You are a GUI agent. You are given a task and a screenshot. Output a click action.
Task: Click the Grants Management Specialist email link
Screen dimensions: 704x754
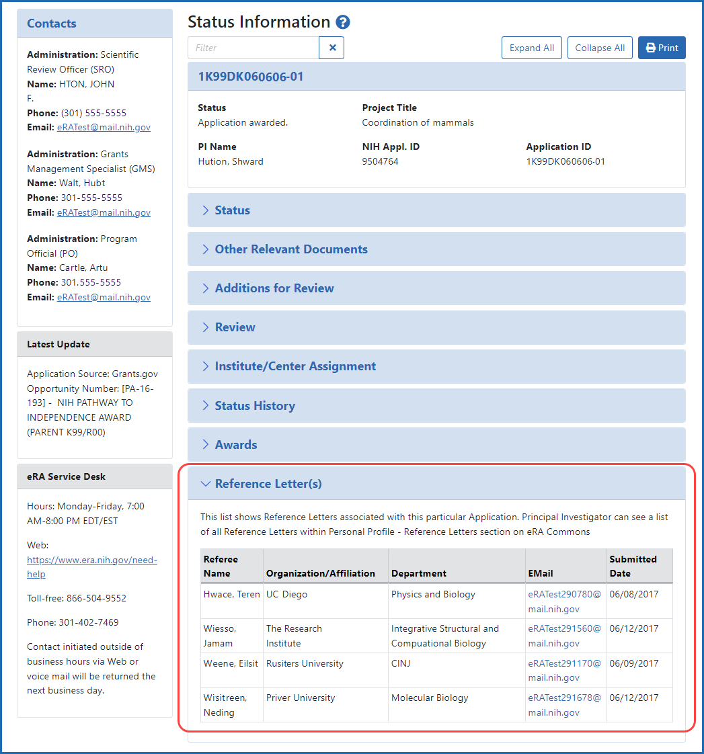point(104,212)
